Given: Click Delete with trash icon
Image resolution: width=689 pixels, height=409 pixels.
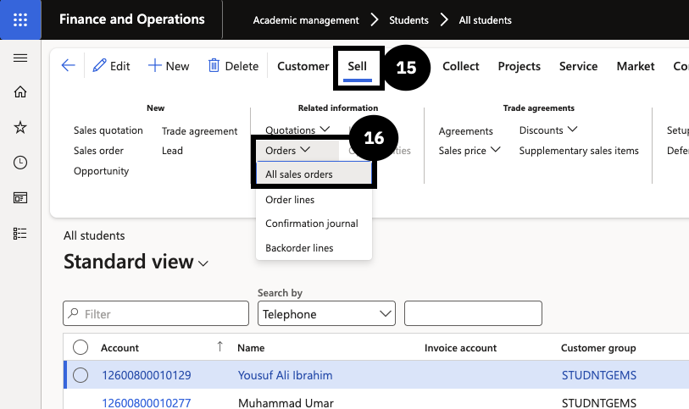Looking at the screenshot, I should click(x=233, y=66).
